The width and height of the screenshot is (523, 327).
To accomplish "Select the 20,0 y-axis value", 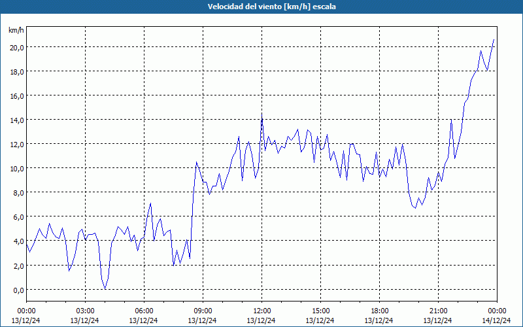I will 17,48.
